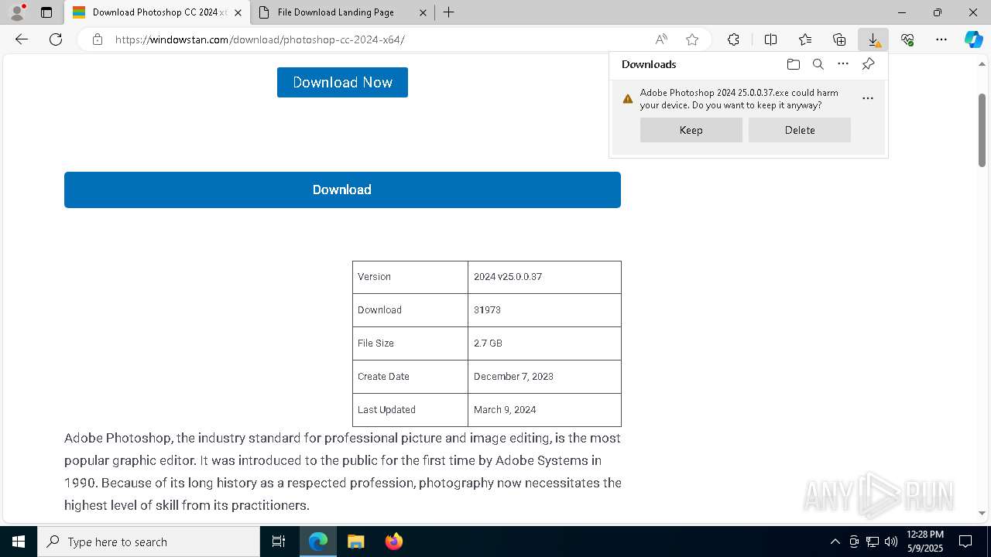Select version value 2024 v25.0.0.37
The height and width of the screenshot is (557, 991).
pos(508,276)
